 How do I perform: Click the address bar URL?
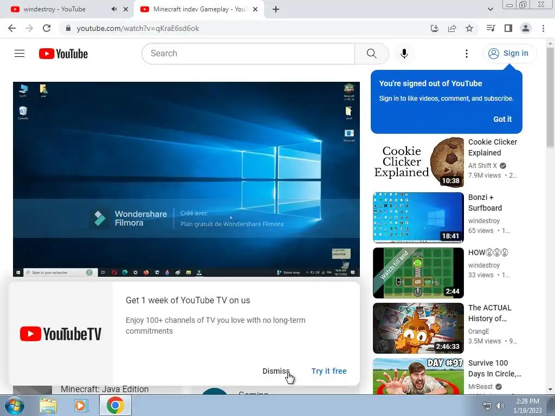pyautogui.click(x=138, y=28)
